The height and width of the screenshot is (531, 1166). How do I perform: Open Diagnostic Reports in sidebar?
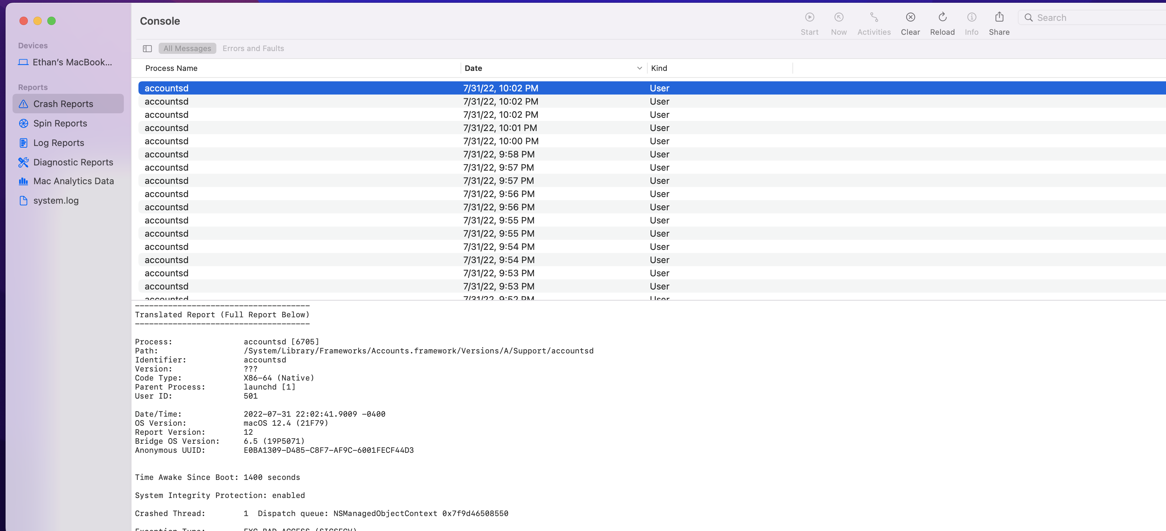point(73,162)
